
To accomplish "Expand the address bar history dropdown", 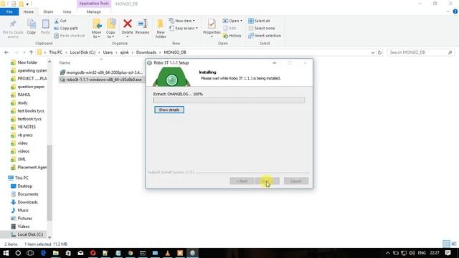I will click(373, 52).
